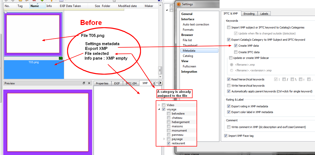Check the Video category box

coord(164,105)
